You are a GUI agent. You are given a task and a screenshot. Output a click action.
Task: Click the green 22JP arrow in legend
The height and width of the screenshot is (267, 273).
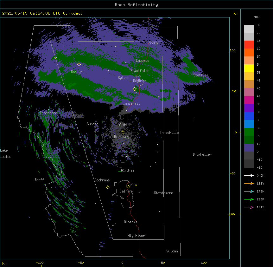249,199
